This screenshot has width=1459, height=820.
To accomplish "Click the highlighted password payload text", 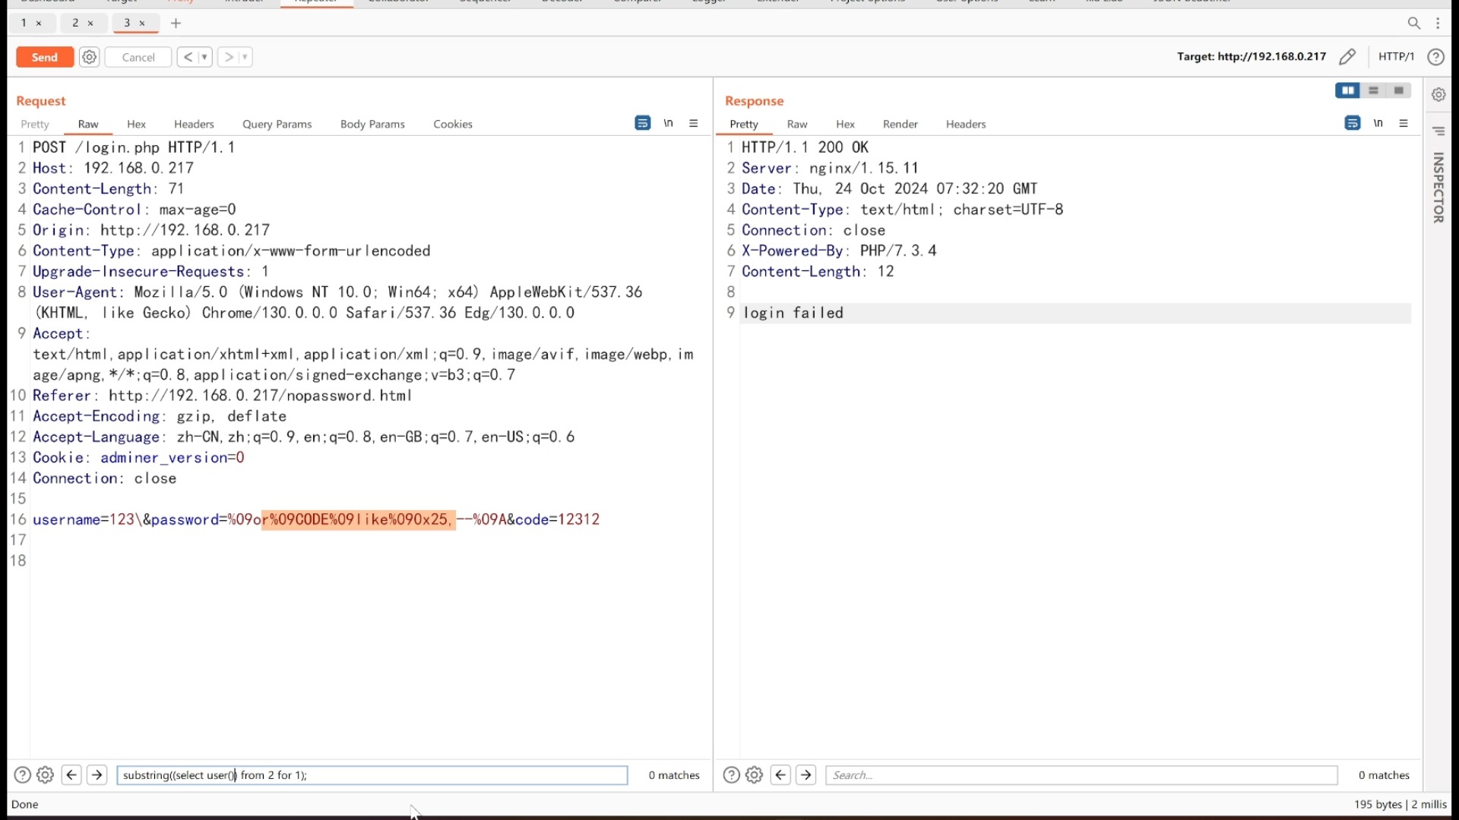I will pyautogui.click(x=359, y=519).
